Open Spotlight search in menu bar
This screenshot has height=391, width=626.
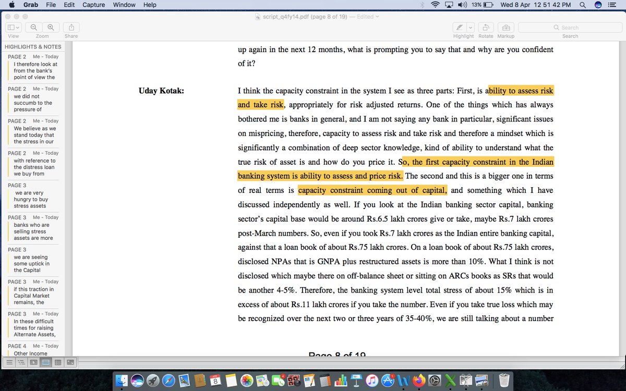click(583, 5)
